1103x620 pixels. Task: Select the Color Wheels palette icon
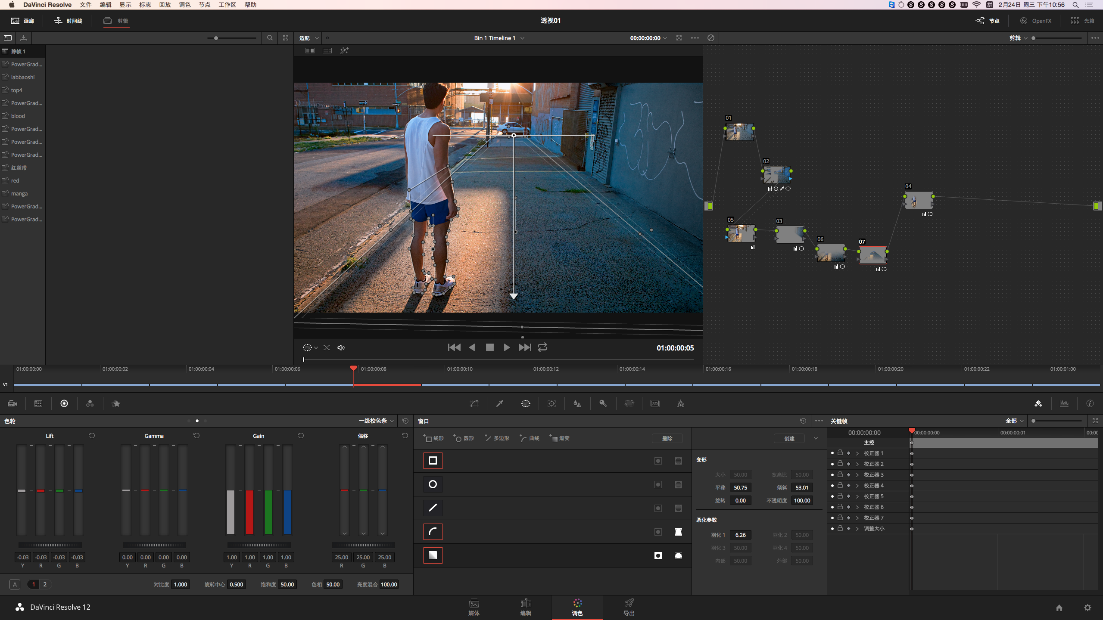point(64,403)
